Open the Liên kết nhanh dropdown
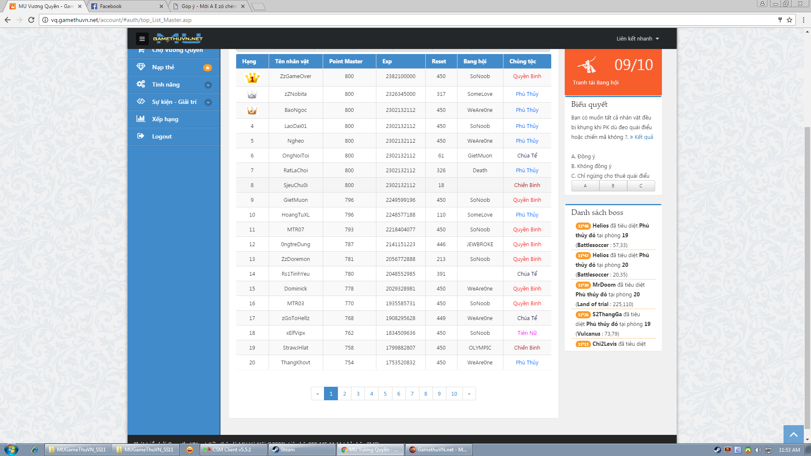This screenshot has width=811, height=456. (637, 39)
